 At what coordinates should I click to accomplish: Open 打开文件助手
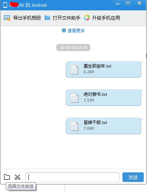tap(67, 18)
